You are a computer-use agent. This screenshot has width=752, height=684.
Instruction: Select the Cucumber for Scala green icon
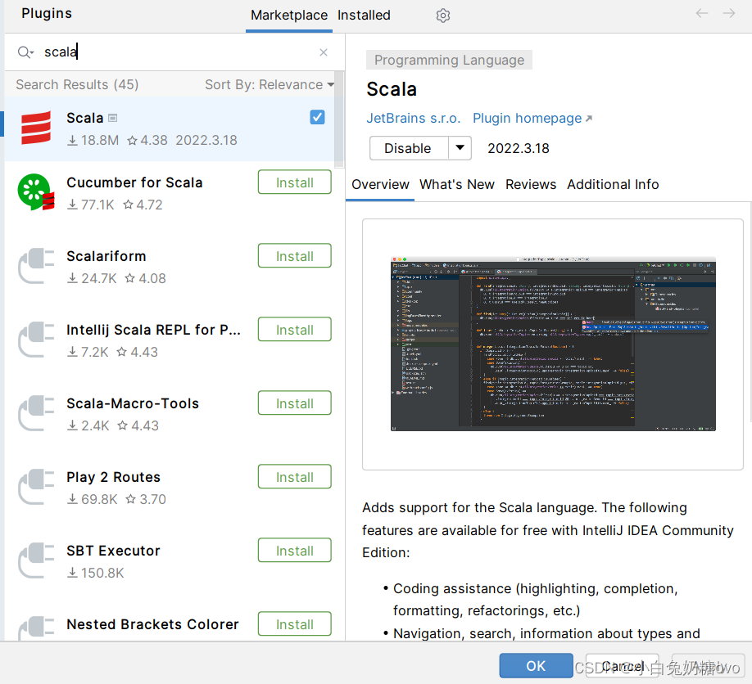point(36,193)
